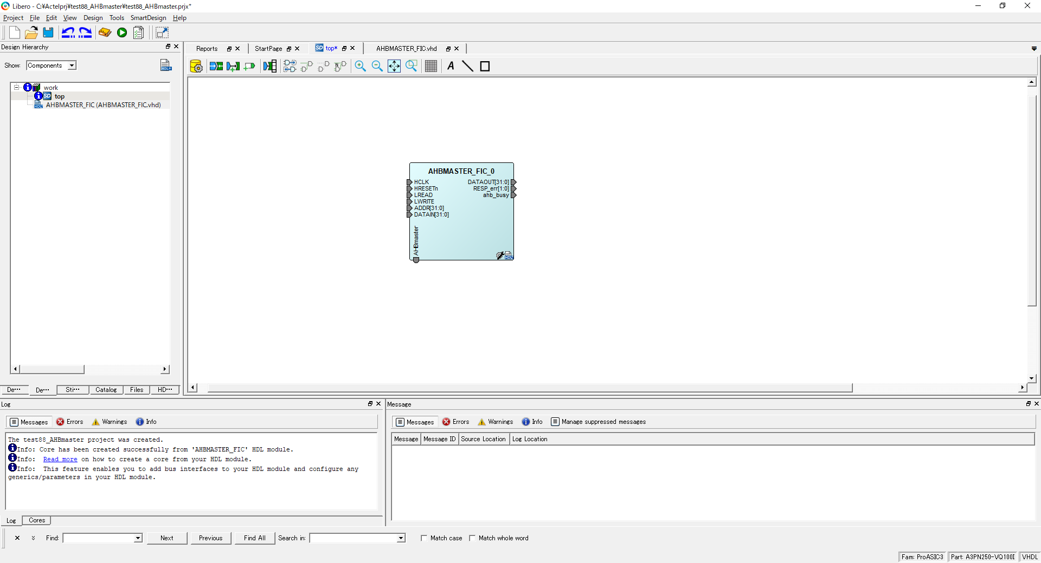Viewport: 1041px width, 563px height.
Task: Open the SmartDesign menu
Action: 148,18
